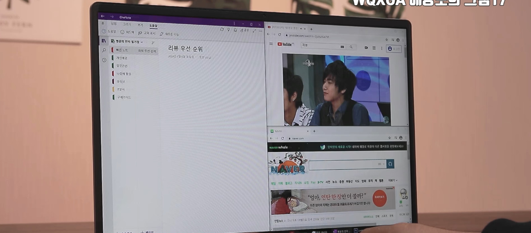Go forward with the OneNote forward arrow
Screen dimensions: 531x233
coord(112,17)
